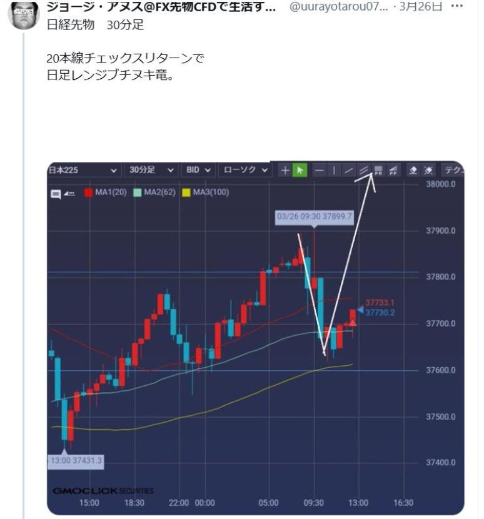Pick the Fibonacci retracement tool

378,170
